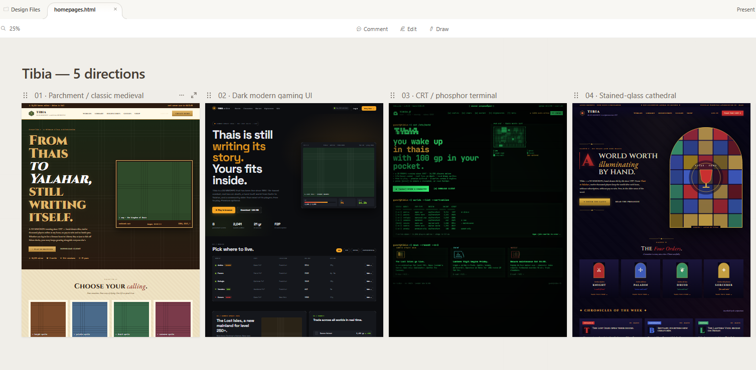Click Enter the Gates in Stained-glass design
Image resolution: width=756 pixels, height=370 pixels.
point(594,202)
